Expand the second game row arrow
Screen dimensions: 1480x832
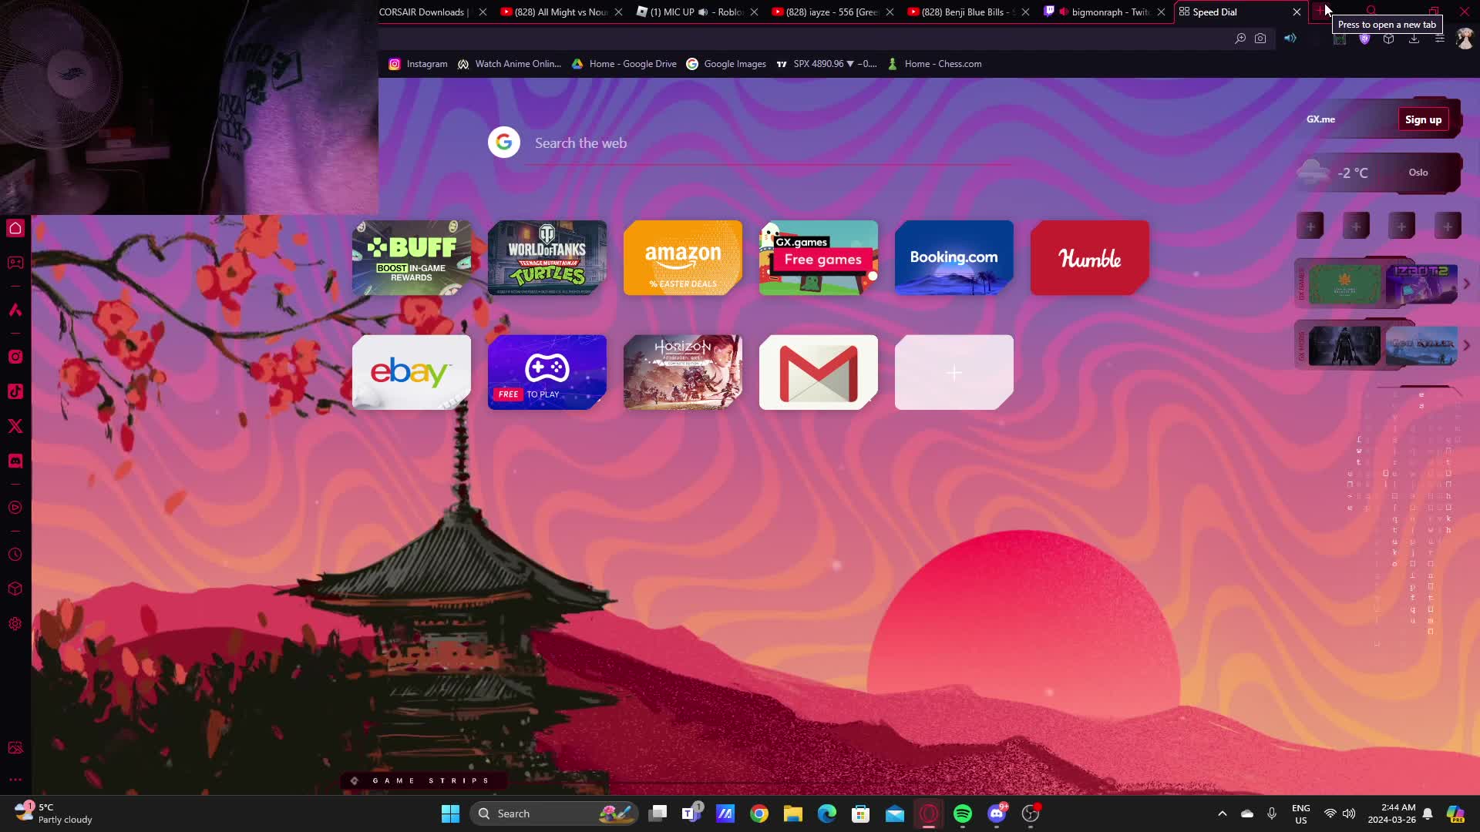click(x=1466, y=346)
